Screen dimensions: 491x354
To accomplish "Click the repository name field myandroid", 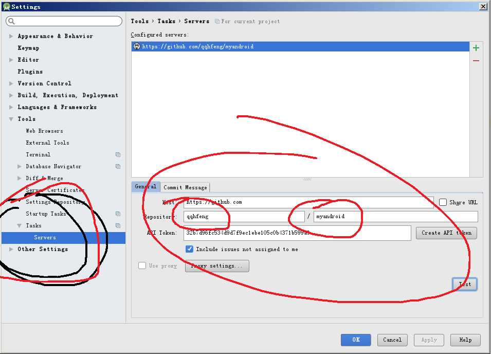I will pyautogui.click(x=396, y=217).
